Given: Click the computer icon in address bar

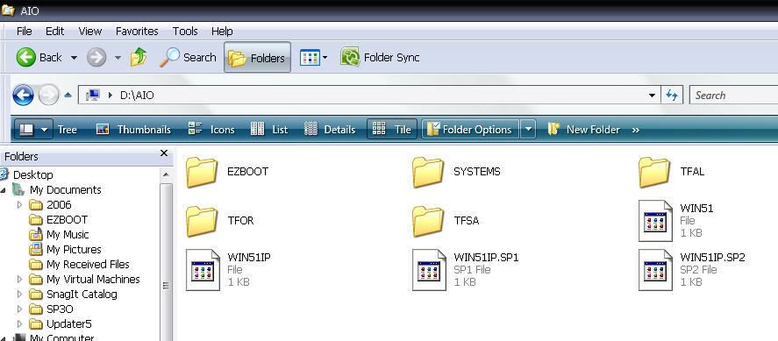Looking at the screenshot, I should (x=92, y=96).
